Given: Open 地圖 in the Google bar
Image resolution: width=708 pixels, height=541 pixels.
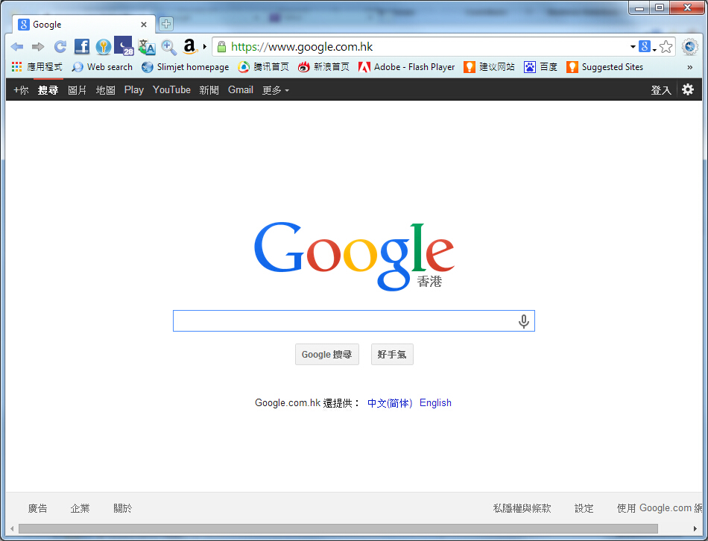Looking at the screenshot, I should tap(105, 90).
